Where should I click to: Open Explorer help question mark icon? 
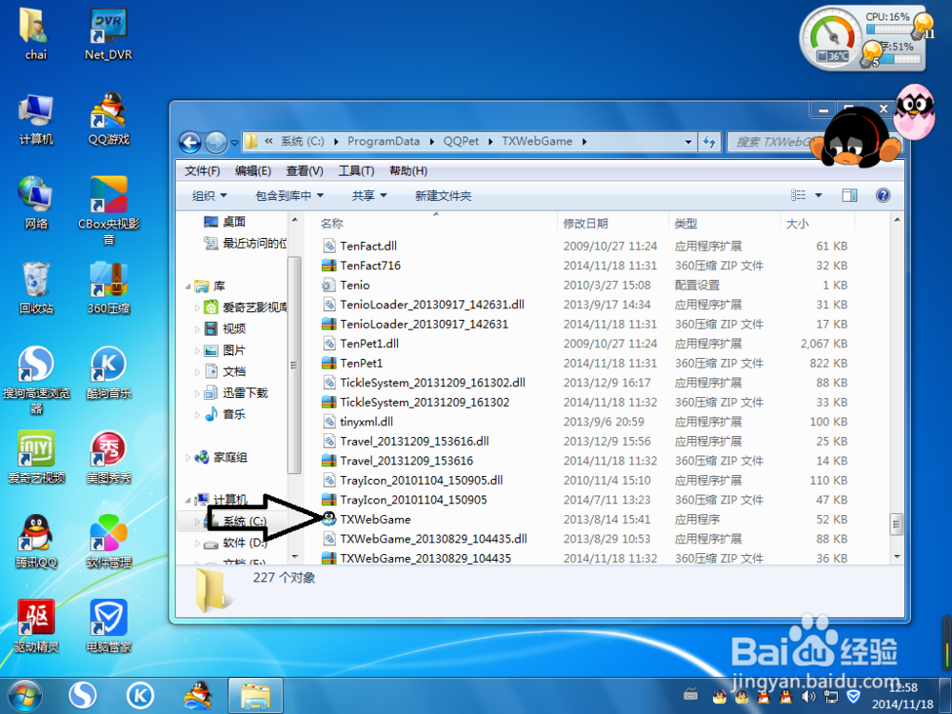click(883, 195)
